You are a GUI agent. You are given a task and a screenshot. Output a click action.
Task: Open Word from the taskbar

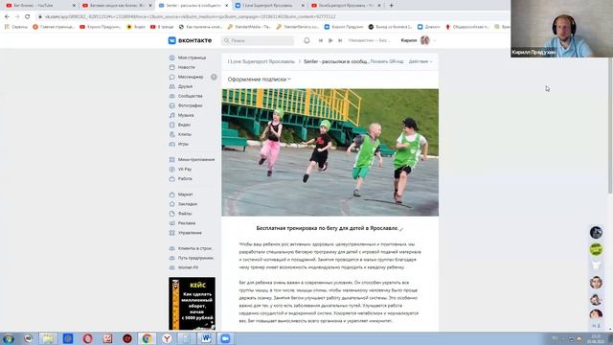point(207,338)
